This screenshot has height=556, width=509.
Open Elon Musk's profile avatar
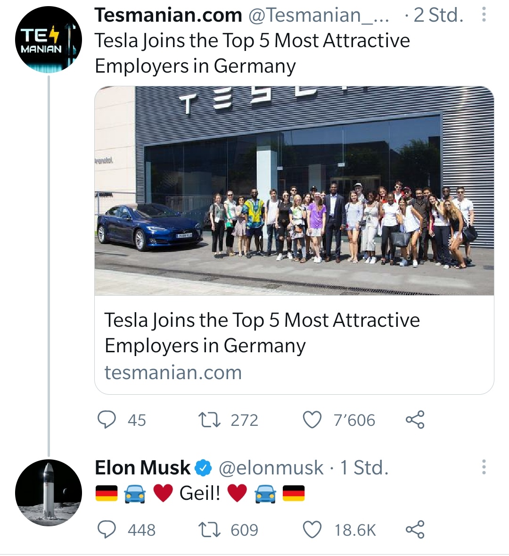(x=49, y=493)
